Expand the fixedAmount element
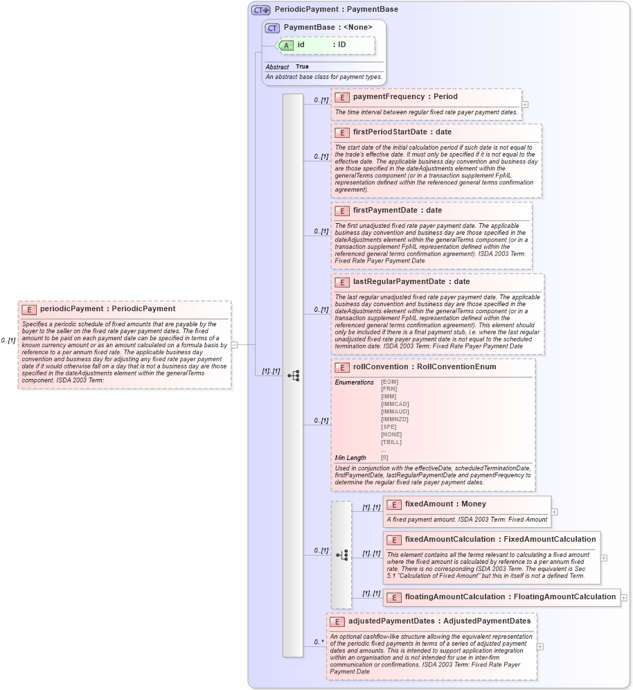 [x=554, y=512]
